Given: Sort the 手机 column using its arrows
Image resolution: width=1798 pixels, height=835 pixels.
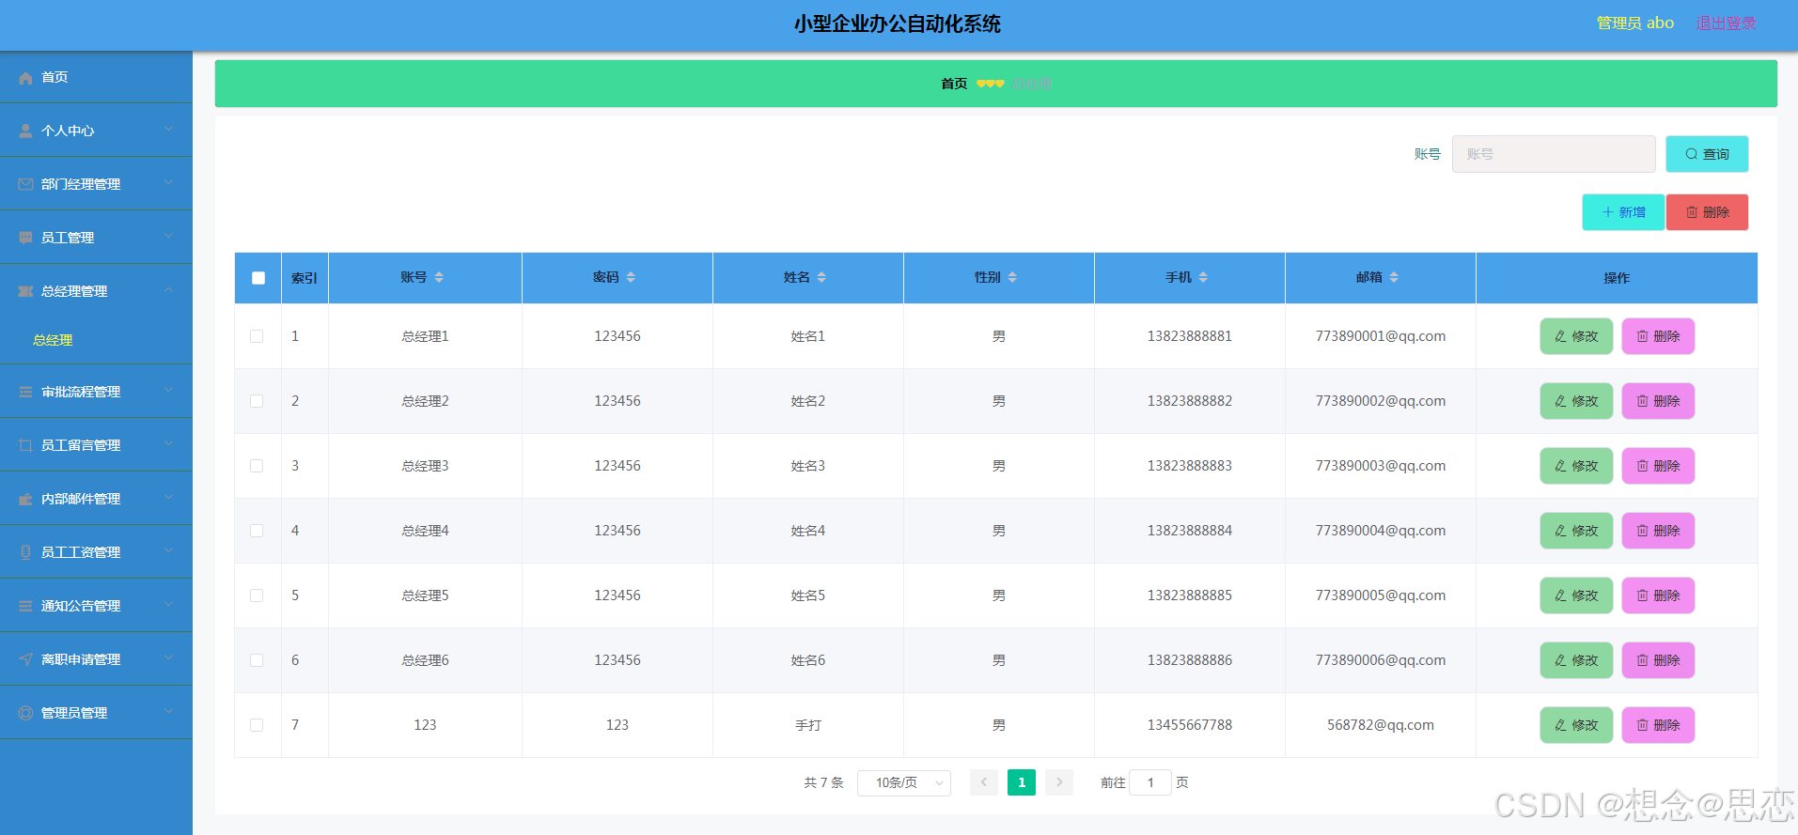Looking at the screenshot, I should click(x=1203, y=278).
